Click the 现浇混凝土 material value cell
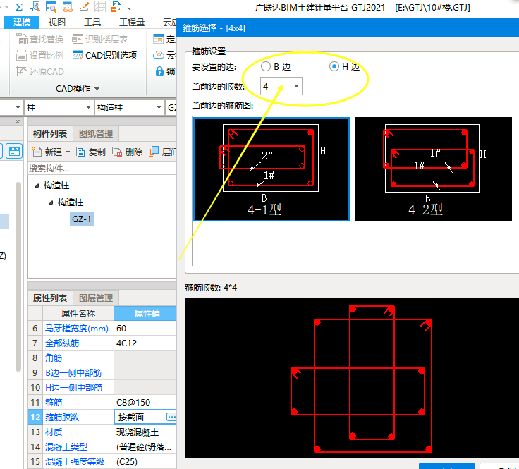519x469 pixels. click(x=145, y=432)
